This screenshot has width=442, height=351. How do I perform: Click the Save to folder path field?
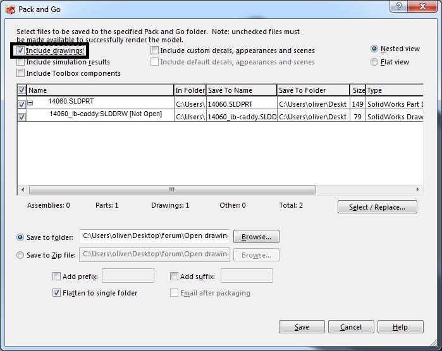click(x=155, y=236)
